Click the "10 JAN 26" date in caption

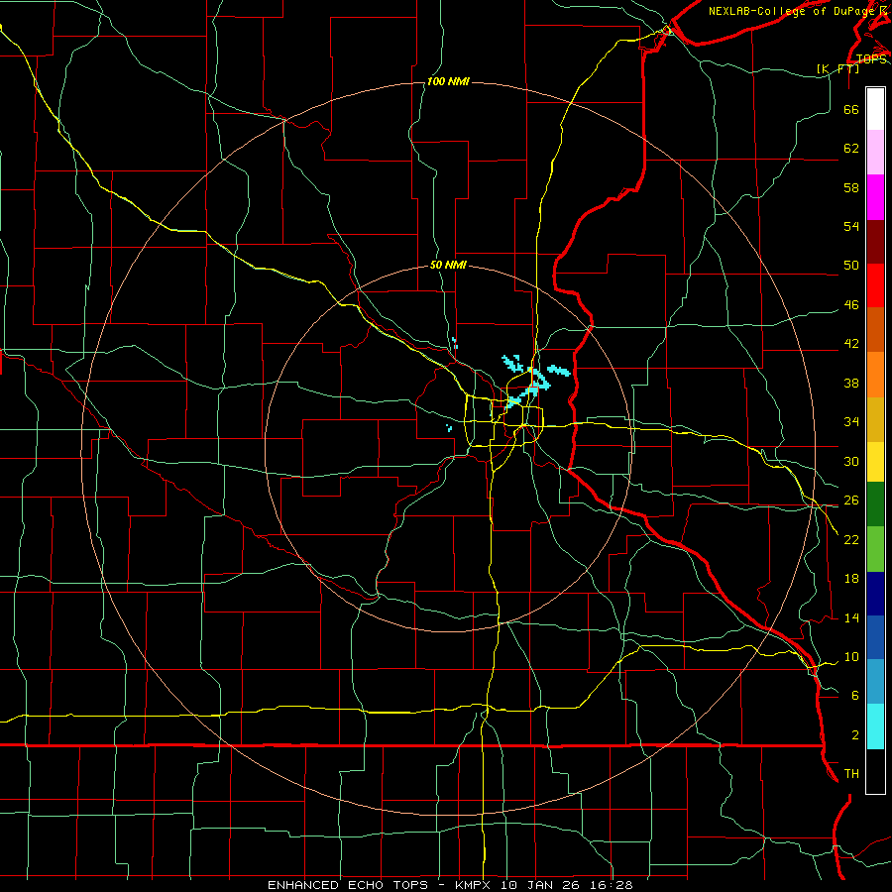tap(539, 885)
